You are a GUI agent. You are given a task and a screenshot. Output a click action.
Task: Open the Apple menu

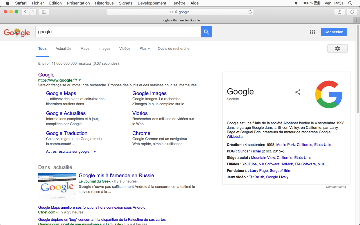(8, 3)
